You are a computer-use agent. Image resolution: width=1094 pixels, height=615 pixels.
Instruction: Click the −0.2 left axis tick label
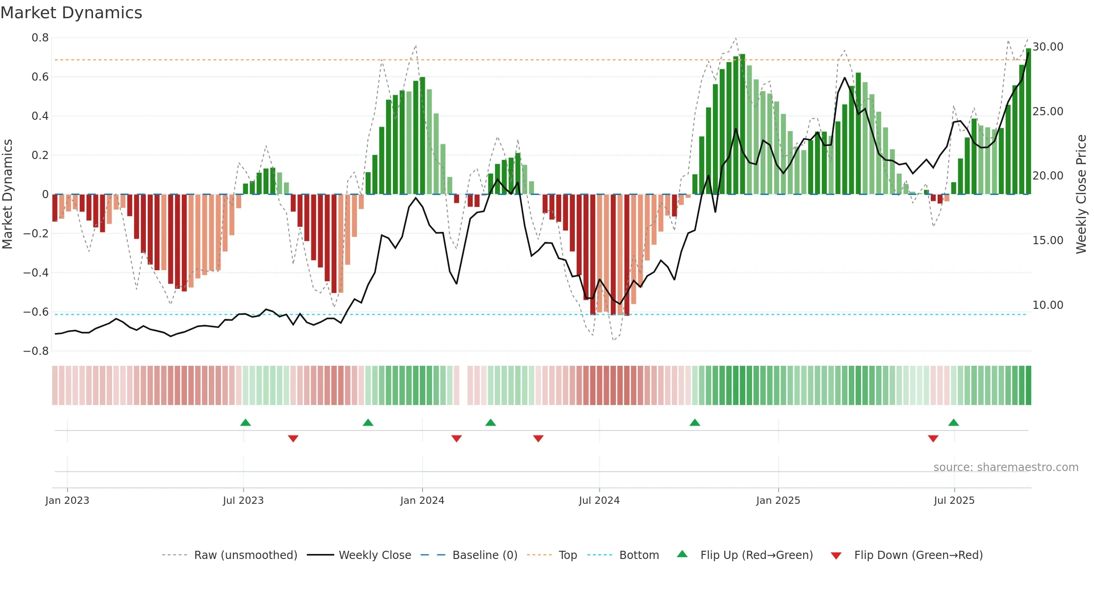point(36,234)
